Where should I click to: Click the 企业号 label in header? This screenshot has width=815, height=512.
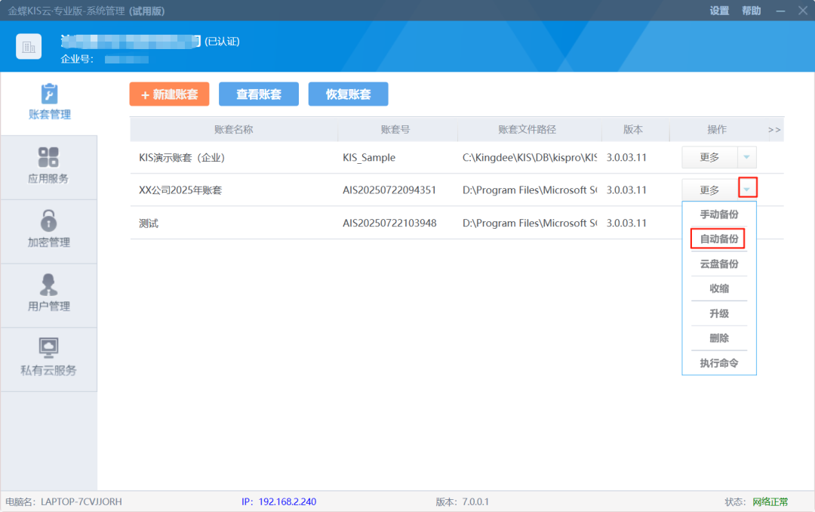(77, 59)
